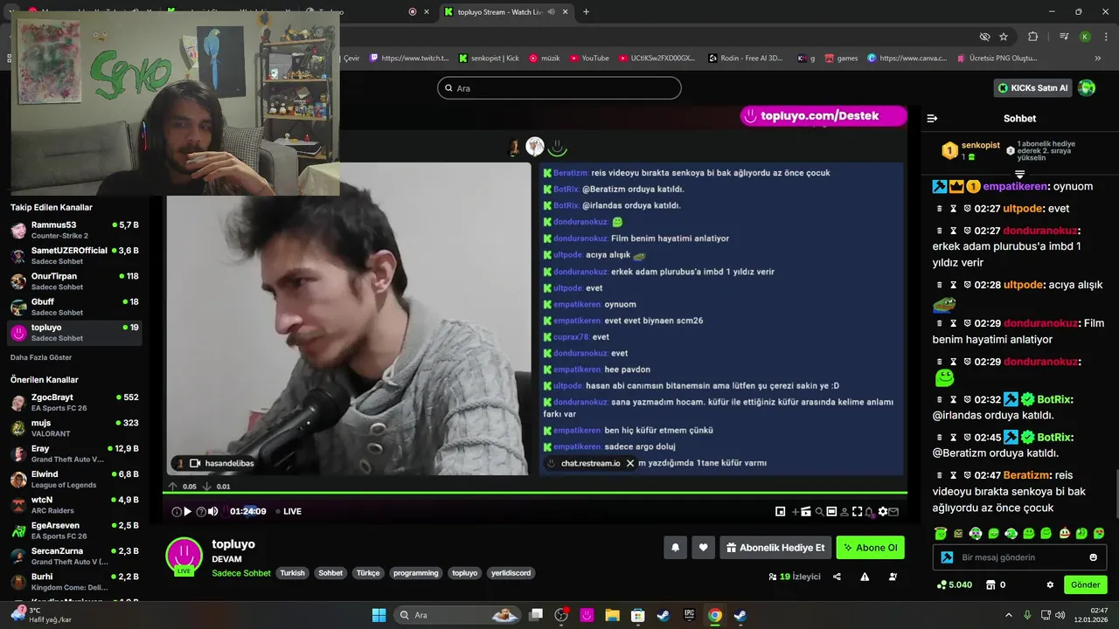Click the yerlidiscord tag
This screenshot has height=629, width=1119.
tap(510, 573)
